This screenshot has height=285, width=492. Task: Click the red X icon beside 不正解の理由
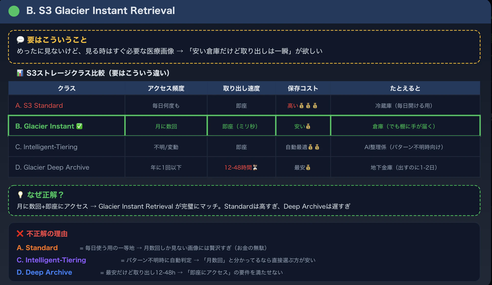(20, 233)
